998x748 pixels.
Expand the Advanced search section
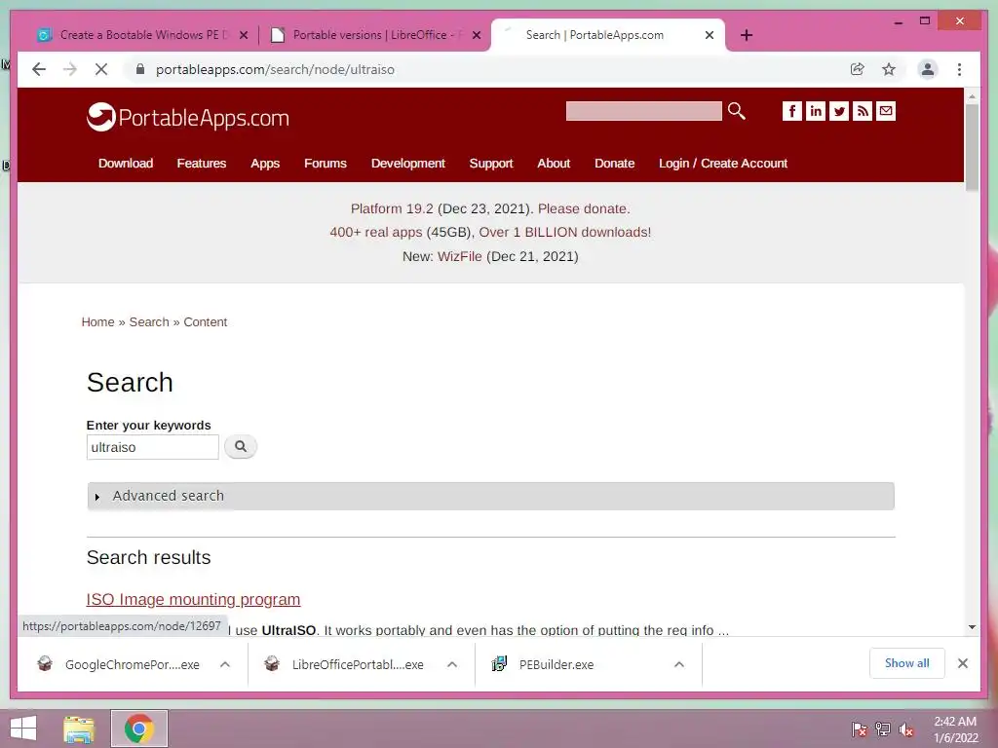[491, 496]
